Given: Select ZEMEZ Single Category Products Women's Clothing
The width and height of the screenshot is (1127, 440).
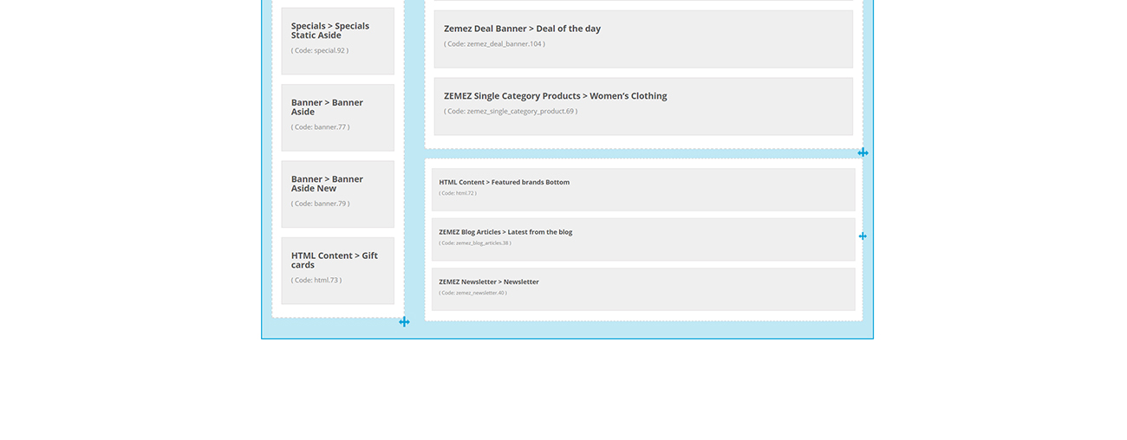Looking at the screenshot, I should point(643,107).
